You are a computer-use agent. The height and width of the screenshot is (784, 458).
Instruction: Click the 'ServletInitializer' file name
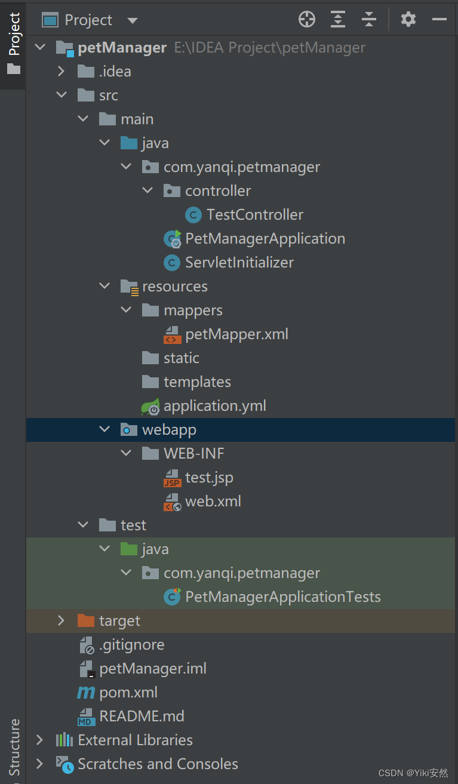[239, 262]
